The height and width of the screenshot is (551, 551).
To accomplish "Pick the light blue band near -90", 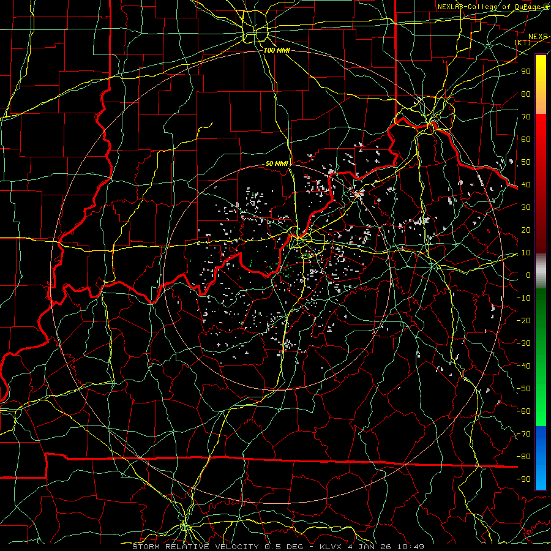I will (541, 478).
